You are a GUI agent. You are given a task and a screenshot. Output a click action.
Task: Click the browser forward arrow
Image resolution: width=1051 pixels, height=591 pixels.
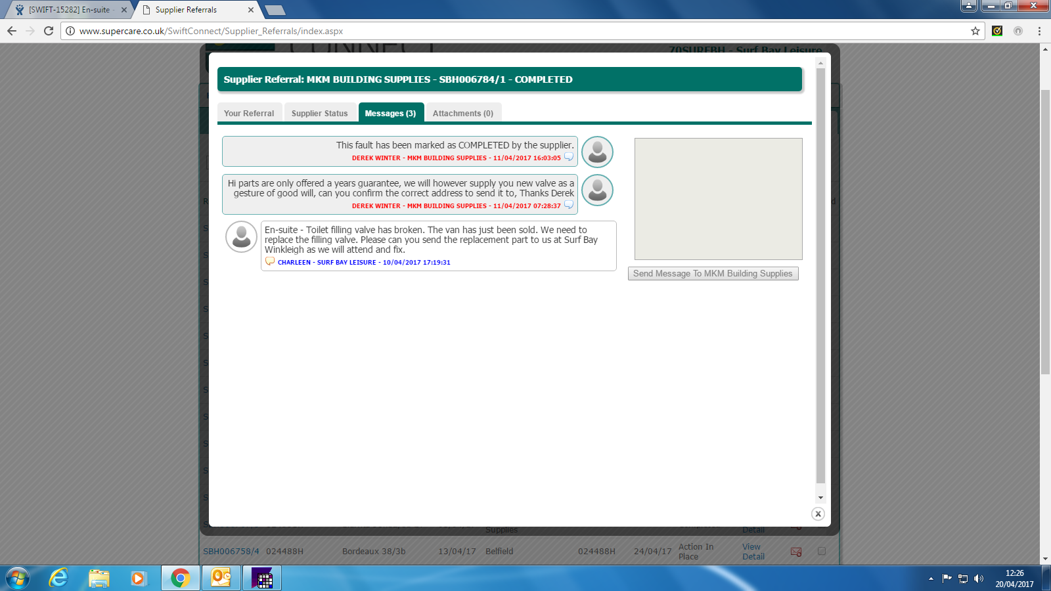pyautogui.click(x=30, y=31)
